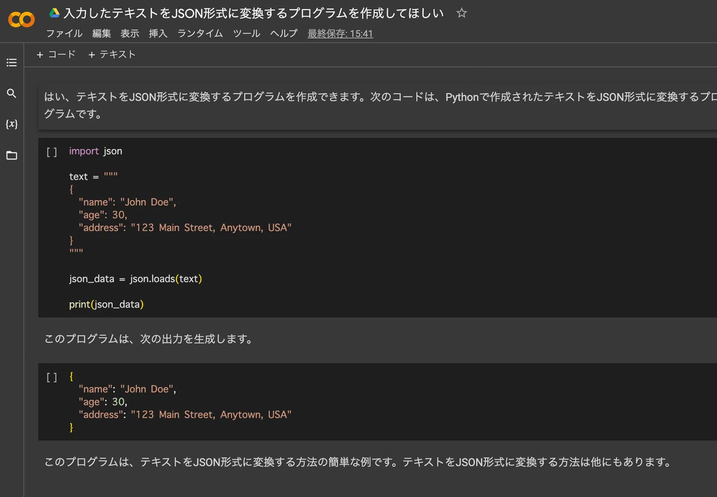Open the ファイル menu
Screen dimensions: 717x497
point(64,33)
